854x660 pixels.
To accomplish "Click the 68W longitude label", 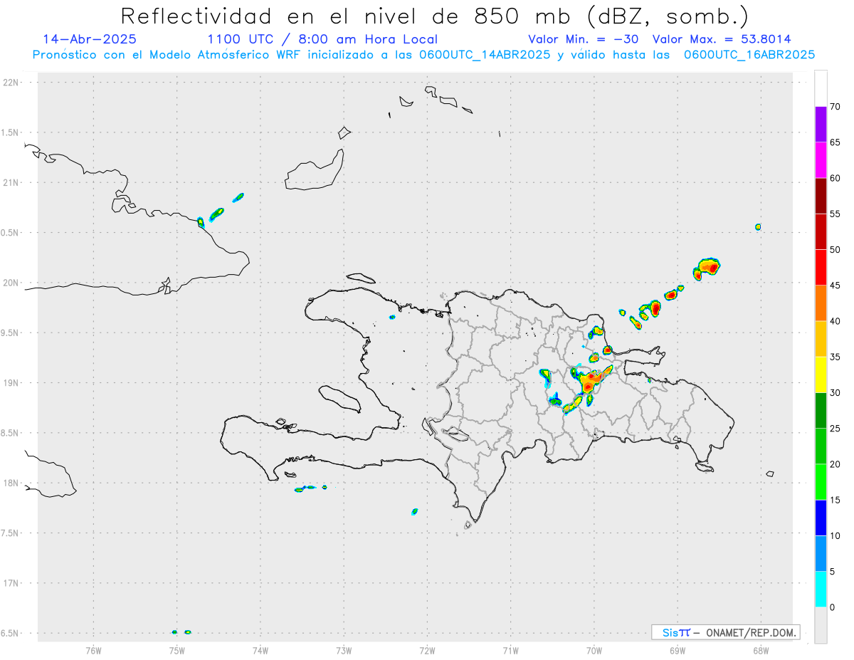I will (761, 650).
